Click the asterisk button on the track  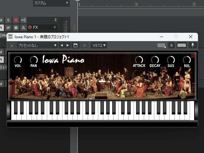[x=16, y=28]
